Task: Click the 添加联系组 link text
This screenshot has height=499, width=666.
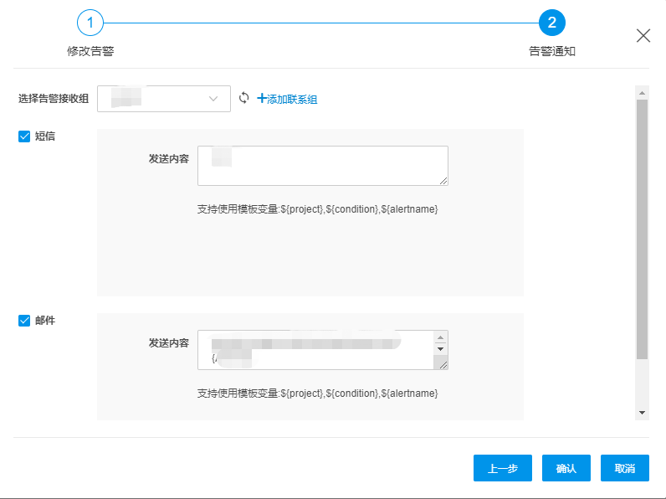Action: pyautogui.click(x=292, y=99)
